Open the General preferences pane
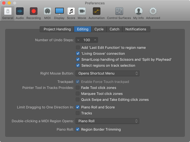The width and height of the screenshot is (190, 142). pyautogui.click(x=8, y=13)
